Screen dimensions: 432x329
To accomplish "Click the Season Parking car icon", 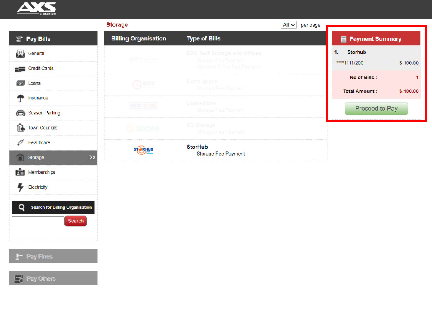I will coord(20,113).
